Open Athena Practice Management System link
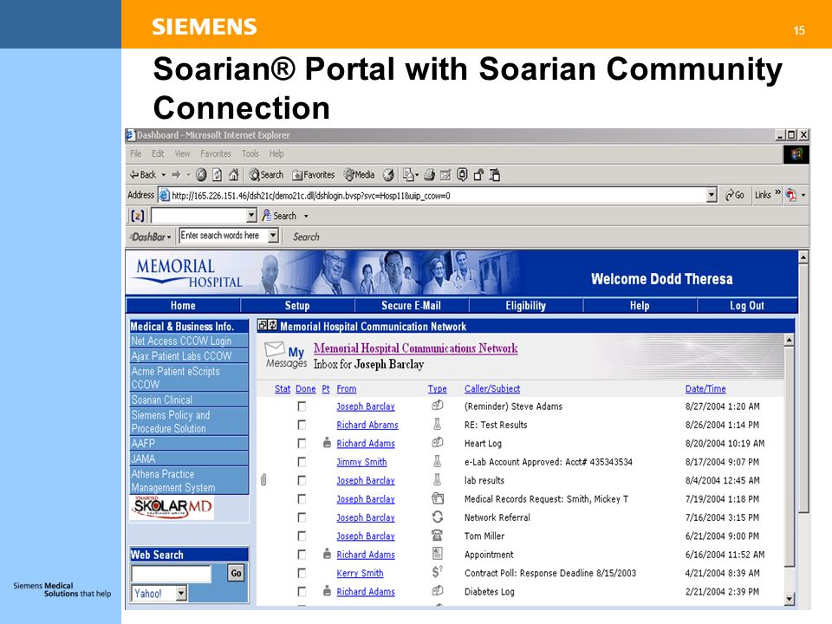Screen dimensions: 832x624 (173, 481)
